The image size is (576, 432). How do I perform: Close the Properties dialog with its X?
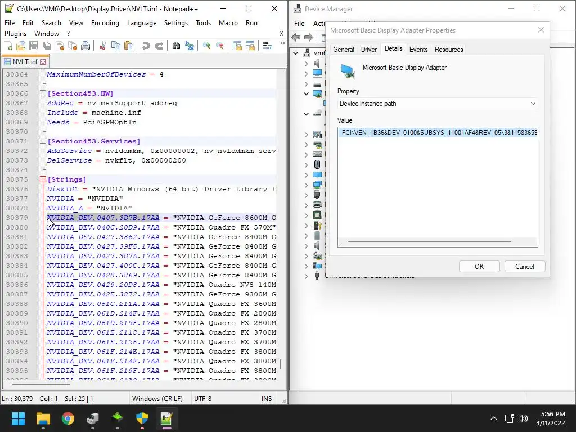click(x=541, y=30)
